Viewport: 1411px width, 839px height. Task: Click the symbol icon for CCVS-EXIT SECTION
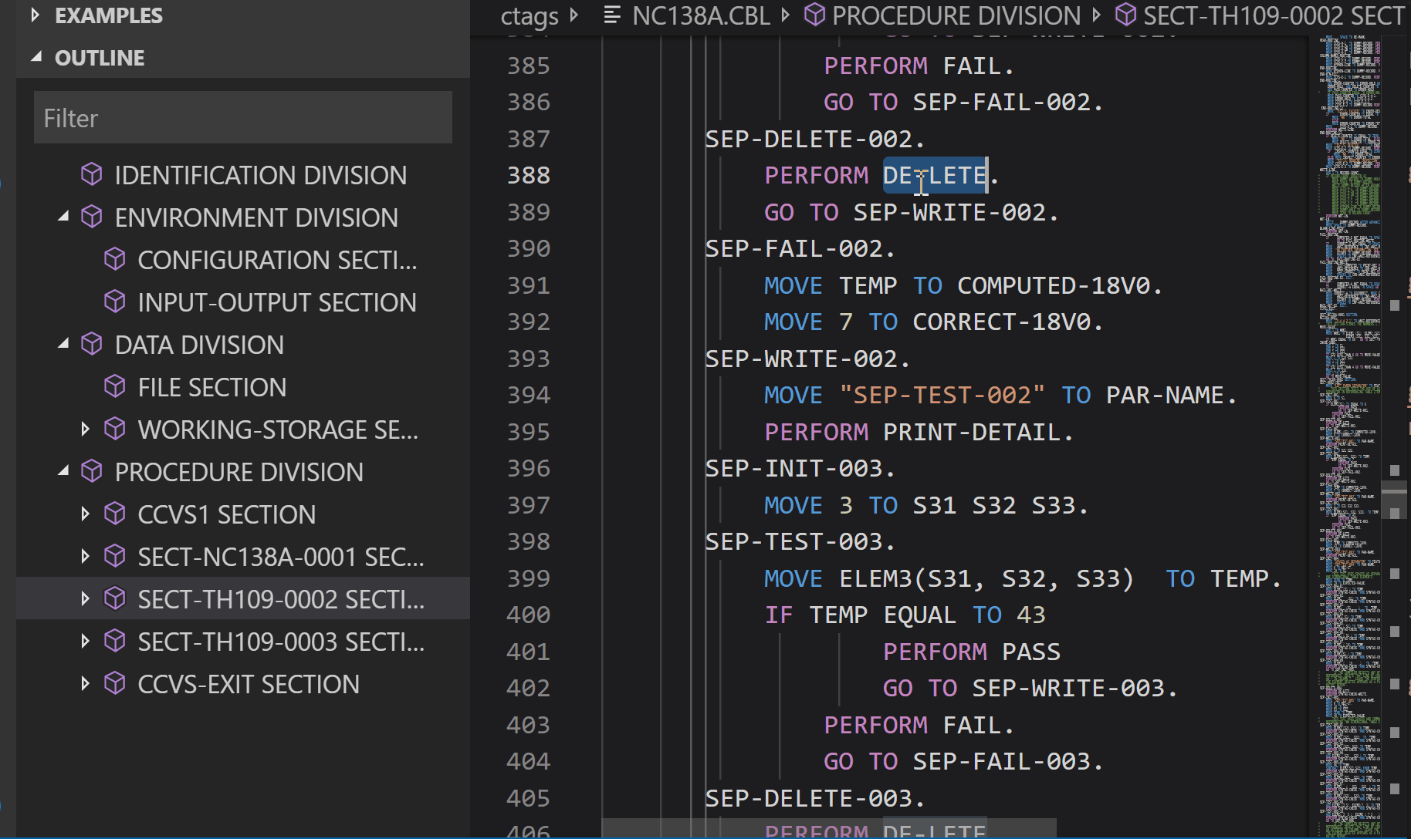(x=115, y=683)
